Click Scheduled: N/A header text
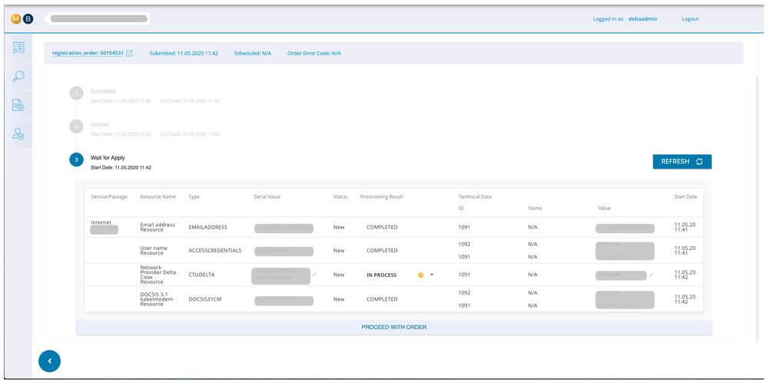Viewport: 768px width, 385px height. point(252,54)
